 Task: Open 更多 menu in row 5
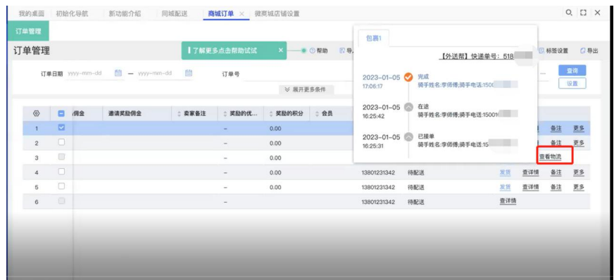coord(579,187)
